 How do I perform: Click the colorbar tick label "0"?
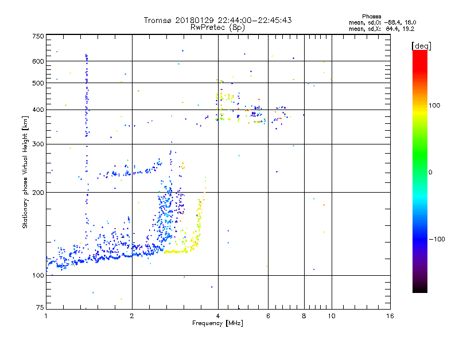click(430, 172)
